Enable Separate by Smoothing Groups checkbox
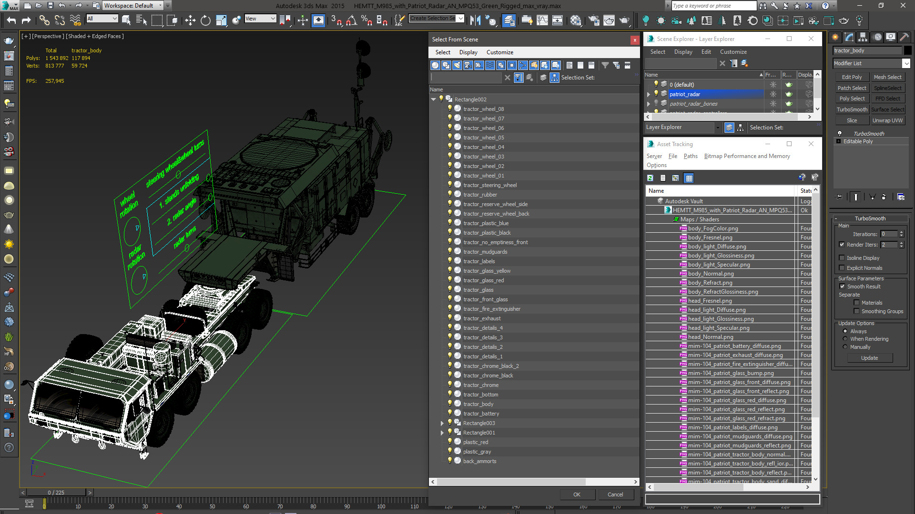The height and width of the screenshot is (514, 915). 856,311
